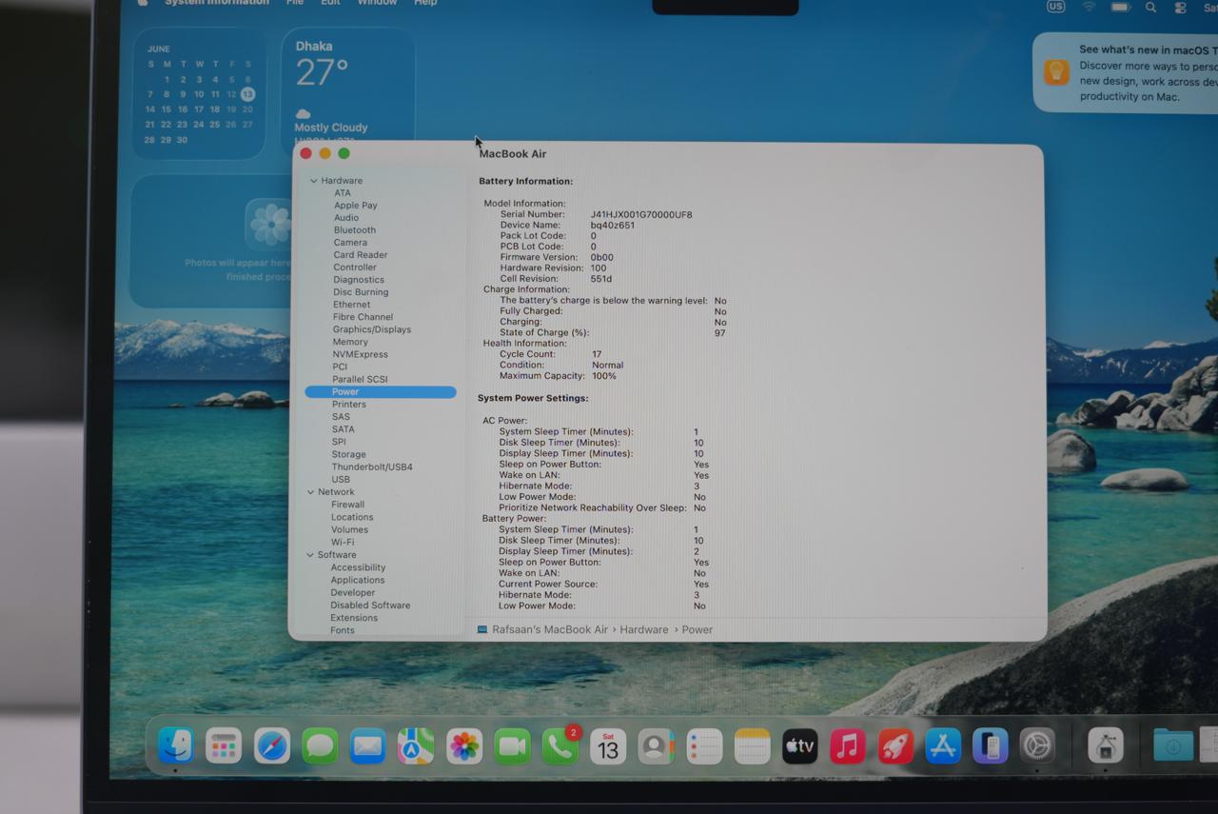This screenshot has height=814, width=1218.
Task: Collapse the Hardware section
Action: (313, 180)
